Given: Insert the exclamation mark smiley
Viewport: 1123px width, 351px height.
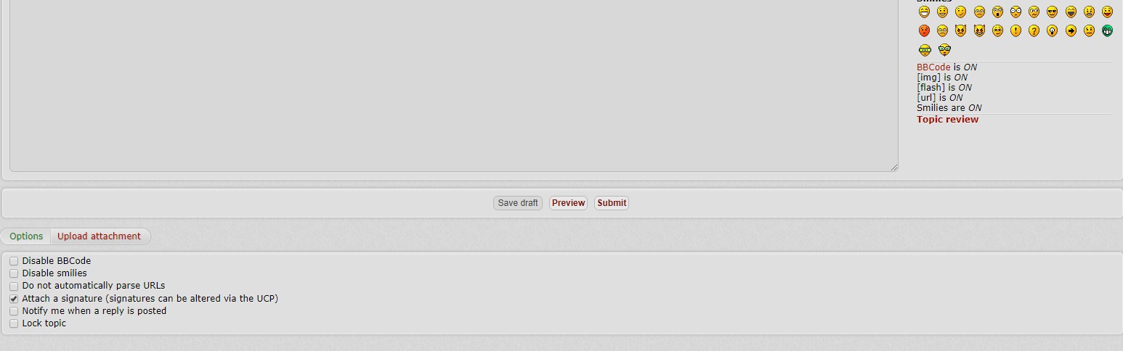Looking at the screenshot, I should [1015, 30].
